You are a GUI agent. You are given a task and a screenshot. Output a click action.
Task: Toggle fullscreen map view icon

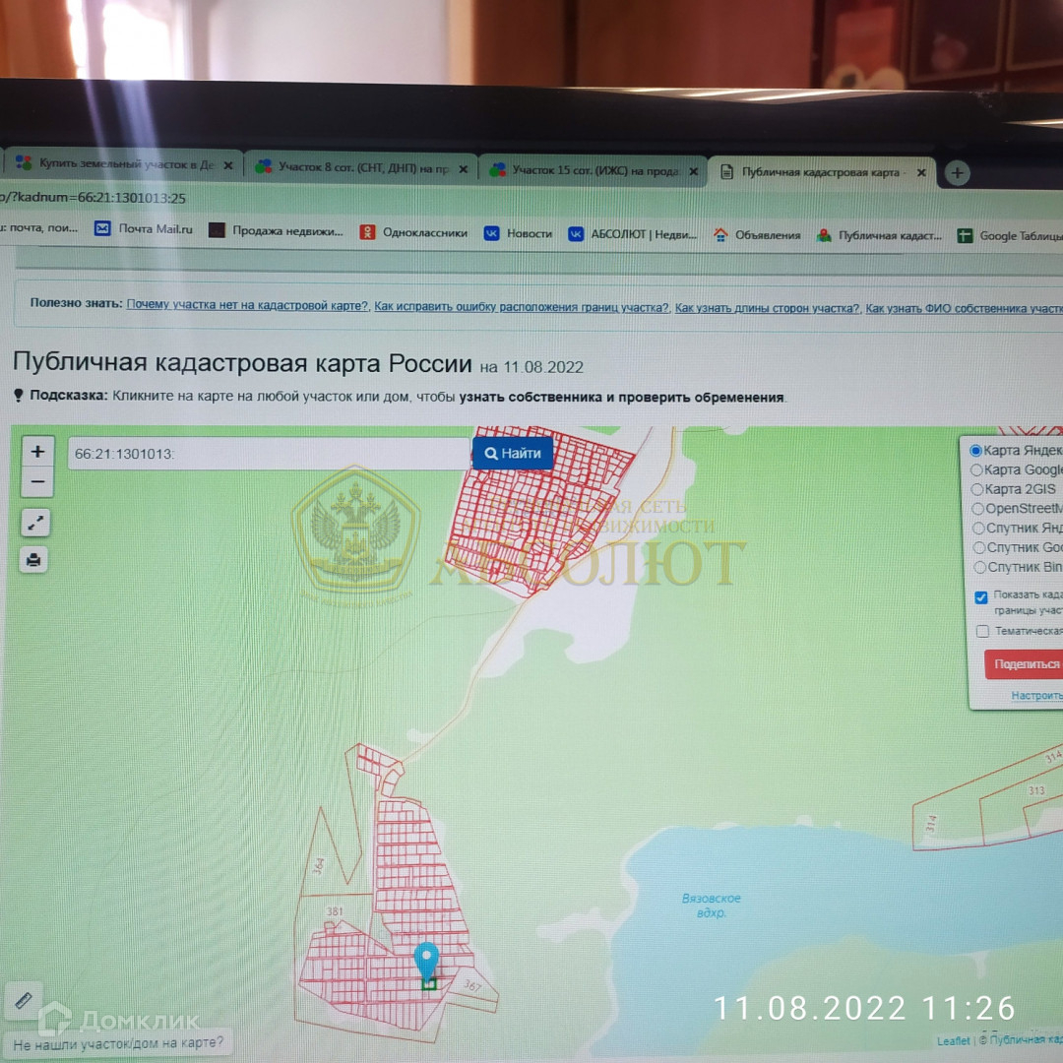pos(35,523)
